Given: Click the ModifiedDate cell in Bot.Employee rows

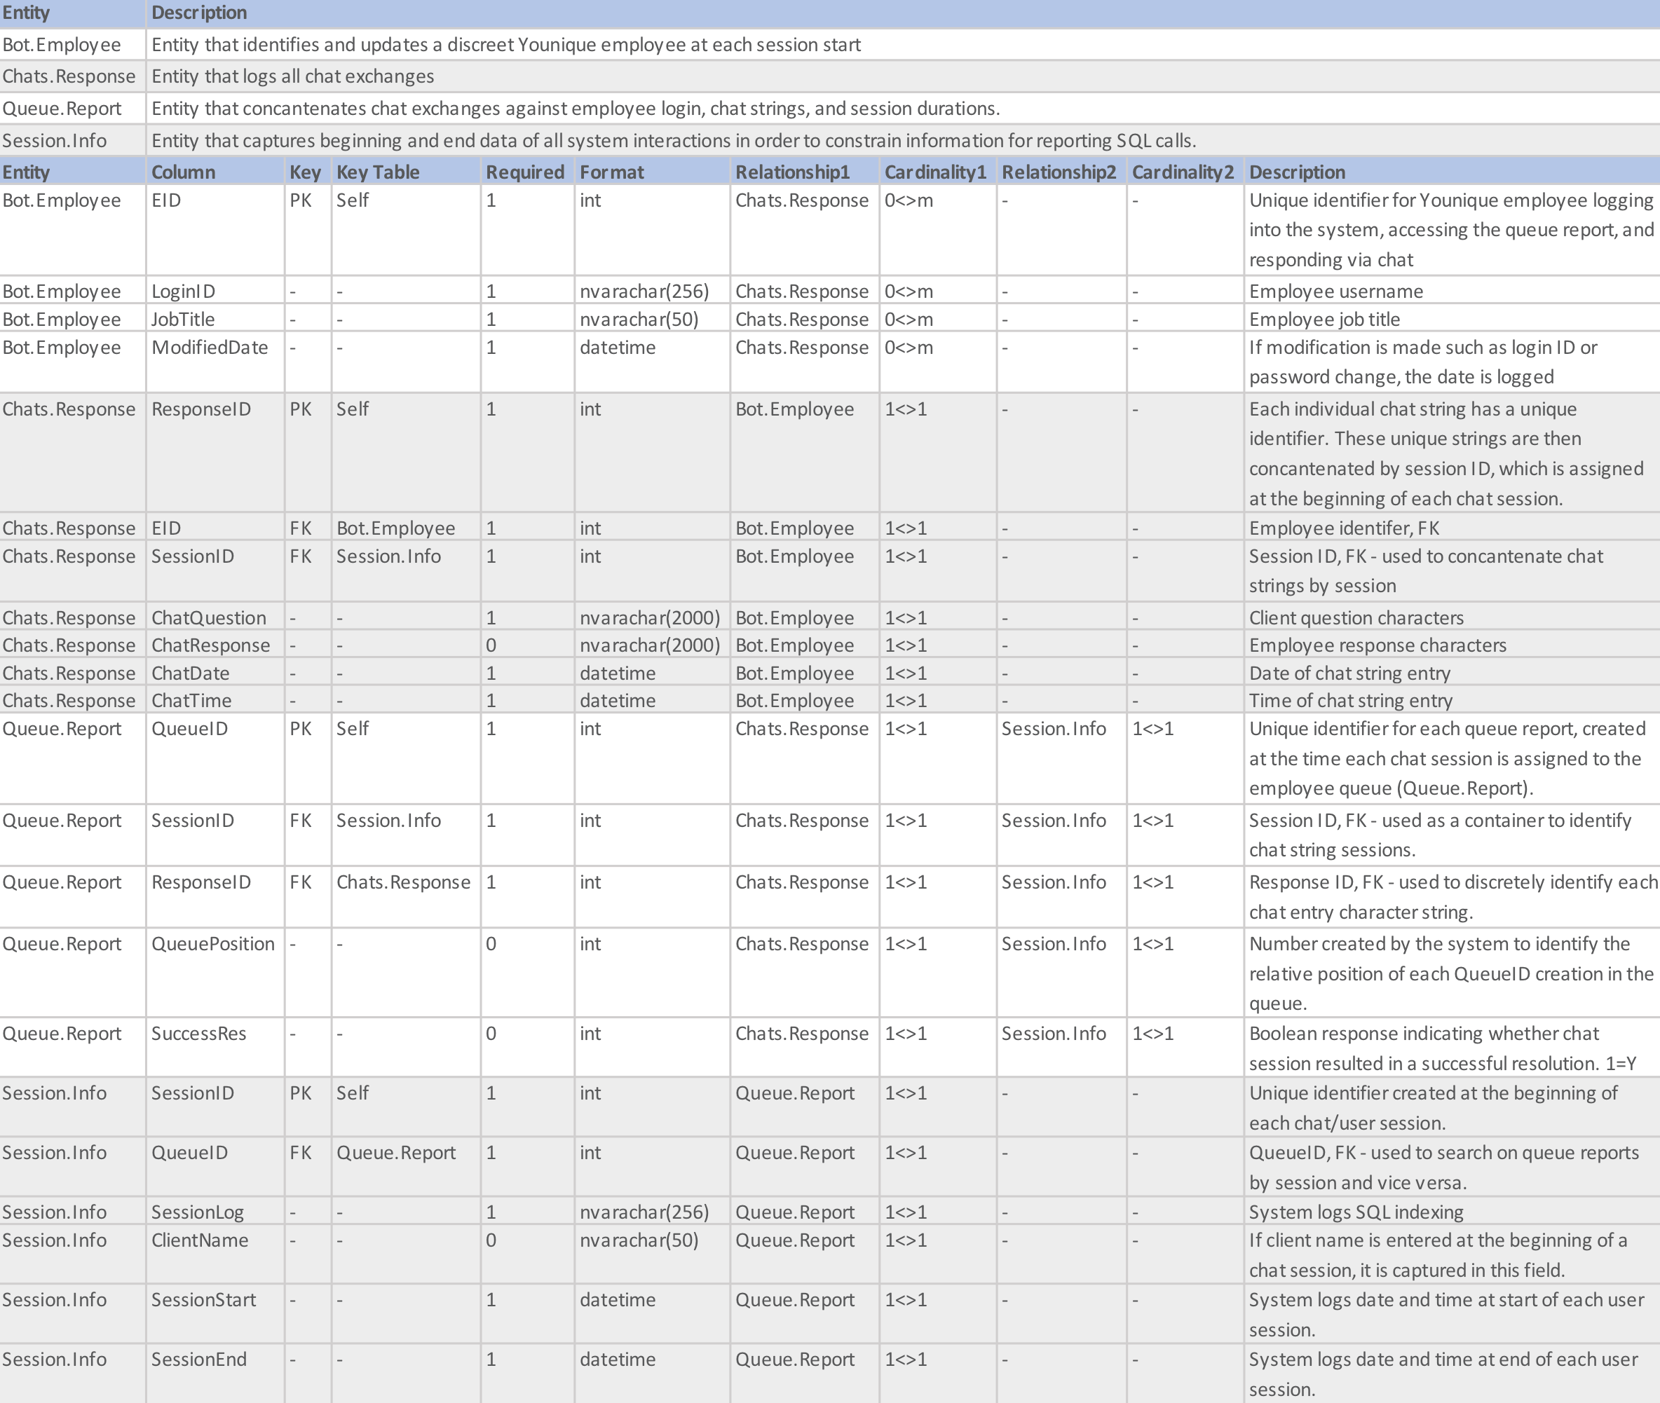Looking at the screenshot, I should click(x=215, y=362).
